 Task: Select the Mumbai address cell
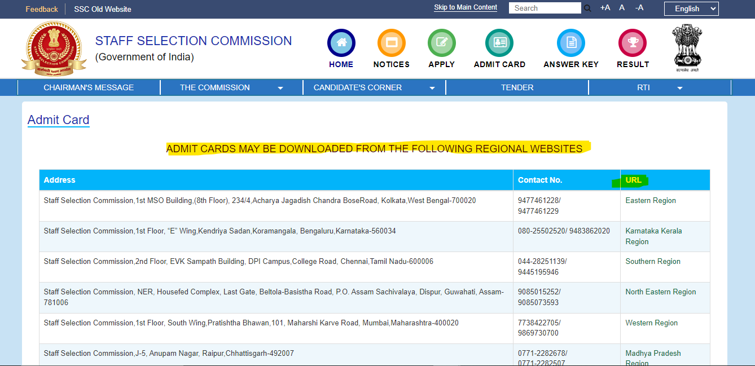[276, 328]
